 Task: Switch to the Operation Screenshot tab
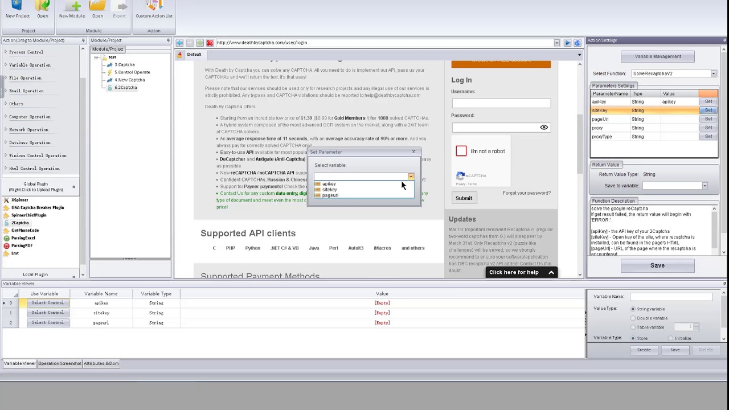tap(59, 363)
